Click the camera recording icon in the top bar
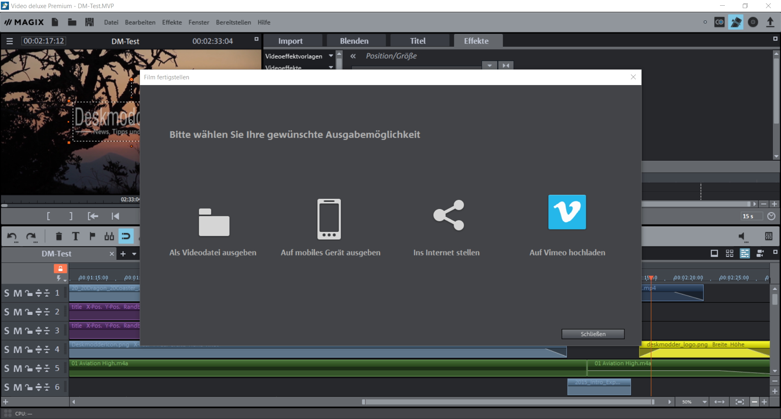 (719, 22)
